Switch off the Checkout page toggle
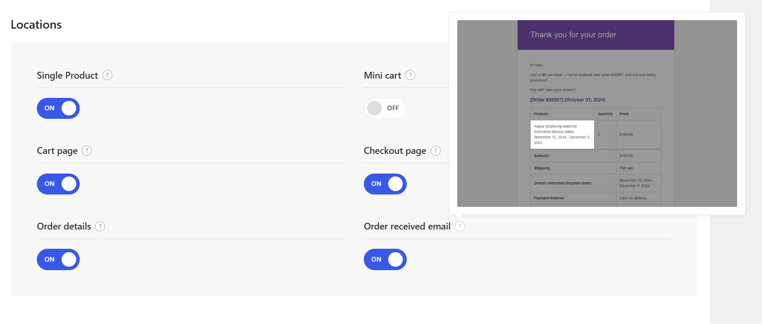This screenshot has width=762, height=324. click(x=385, y=184)
